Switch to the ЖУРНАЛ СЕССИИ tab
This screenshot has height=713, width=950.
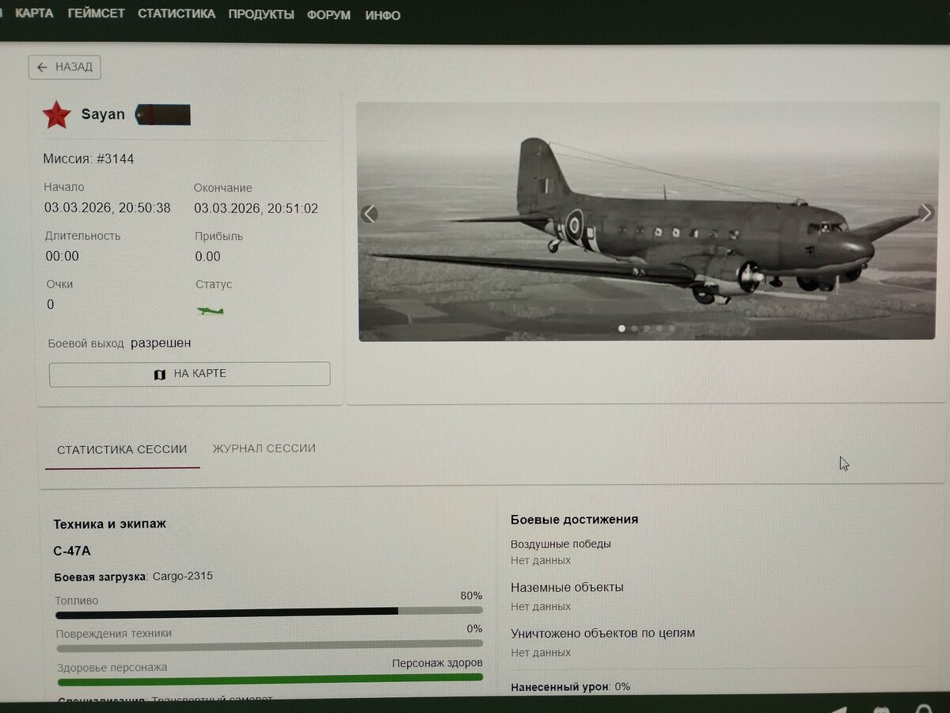point(264,448)
